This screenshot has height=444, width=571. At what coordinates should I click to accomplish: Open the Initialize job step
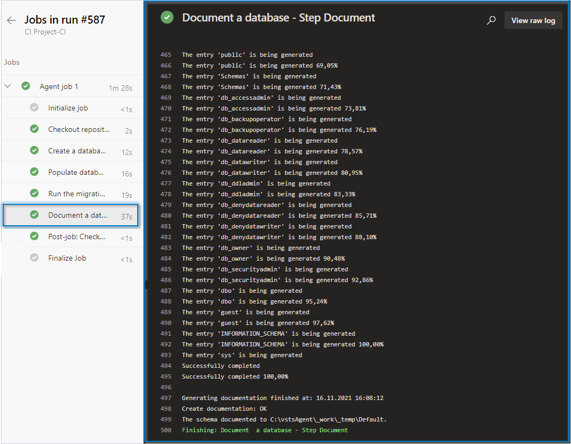pyautogui.click(x=72, y=108)
